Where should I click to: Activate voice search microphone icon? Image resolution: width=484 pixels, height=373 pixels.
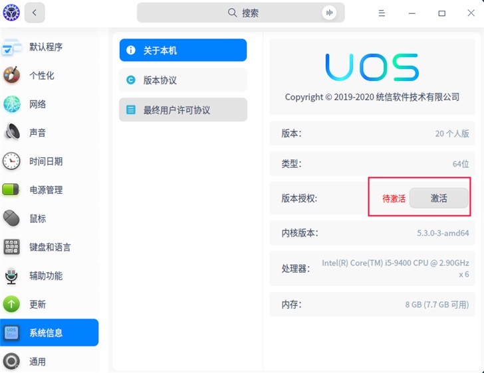(329, 13)
